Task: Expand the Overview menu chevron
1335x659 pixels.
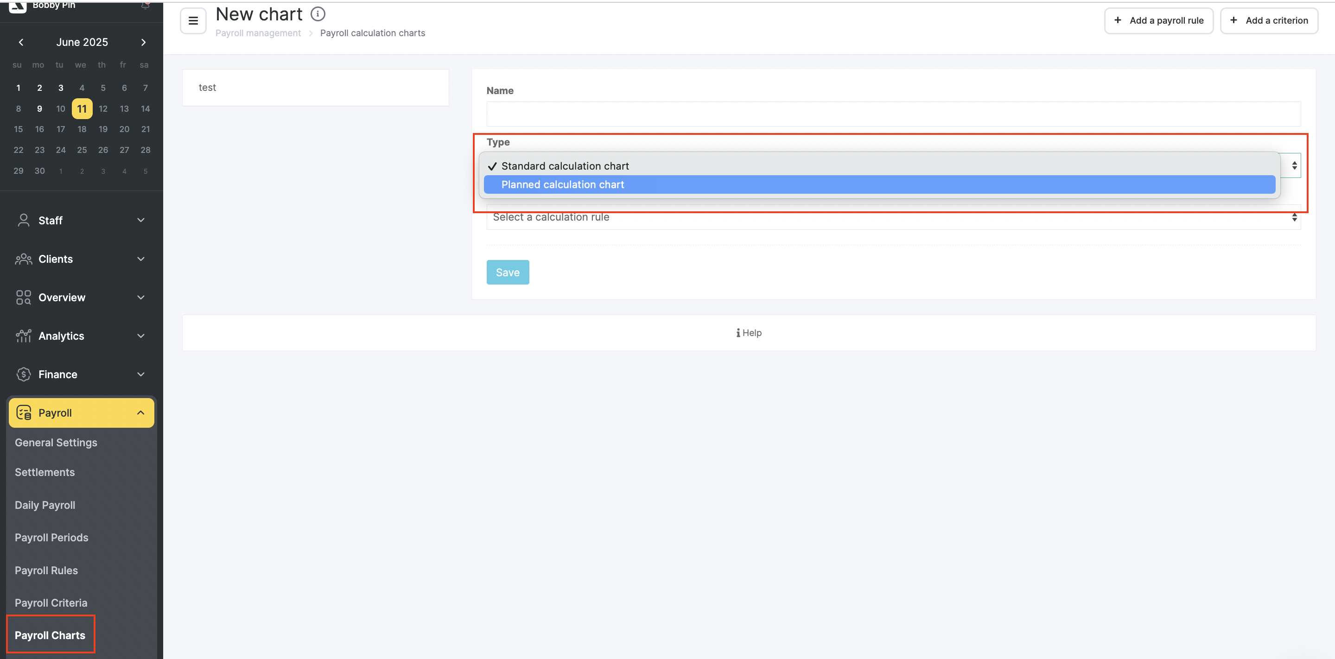Action: 141,298
